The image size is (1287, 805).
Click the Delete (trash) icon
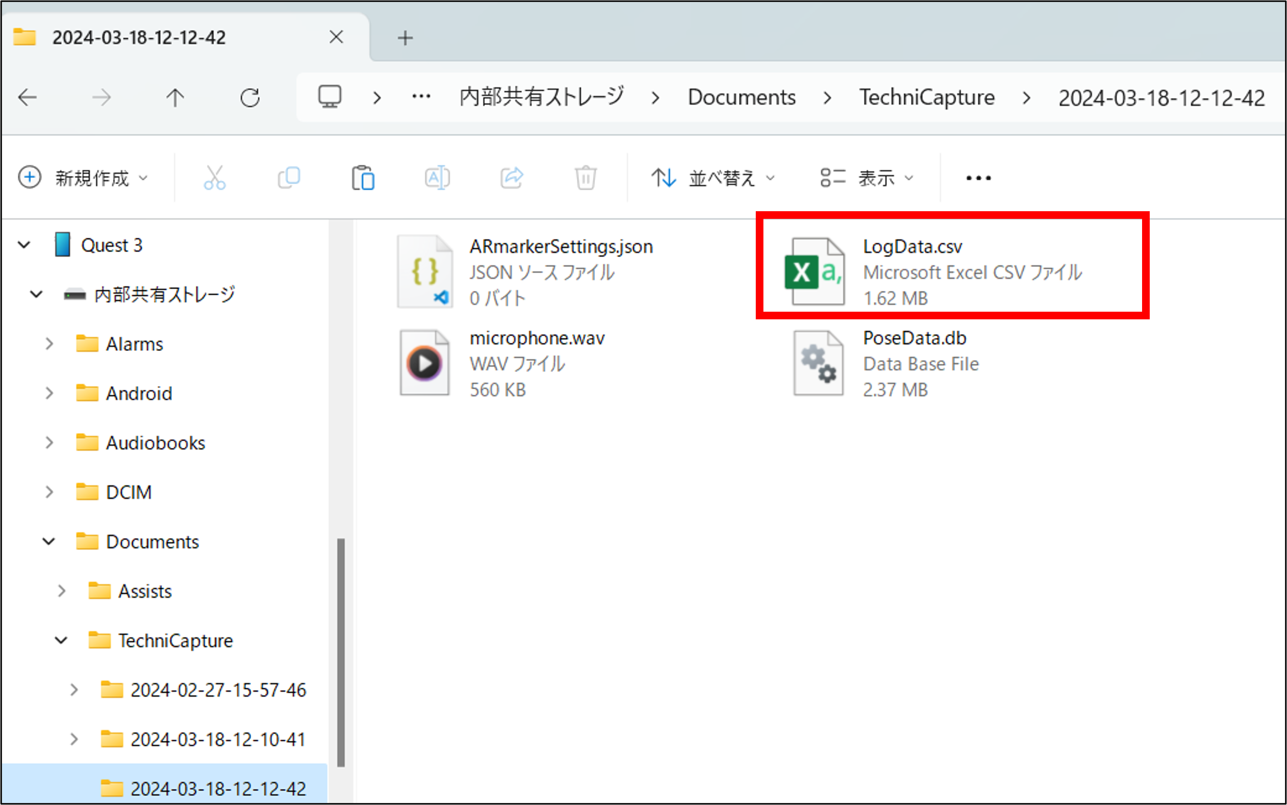point(586,178)
